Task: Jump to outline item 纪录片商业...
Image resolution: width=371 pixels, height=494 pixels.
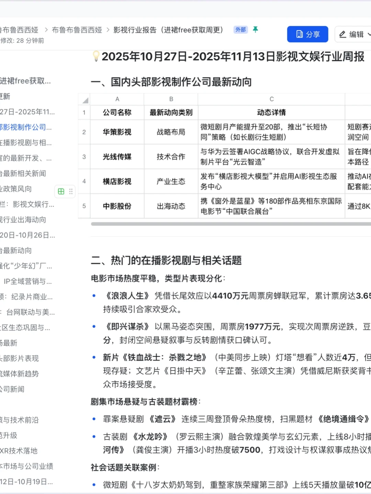Action: point(26,297)
